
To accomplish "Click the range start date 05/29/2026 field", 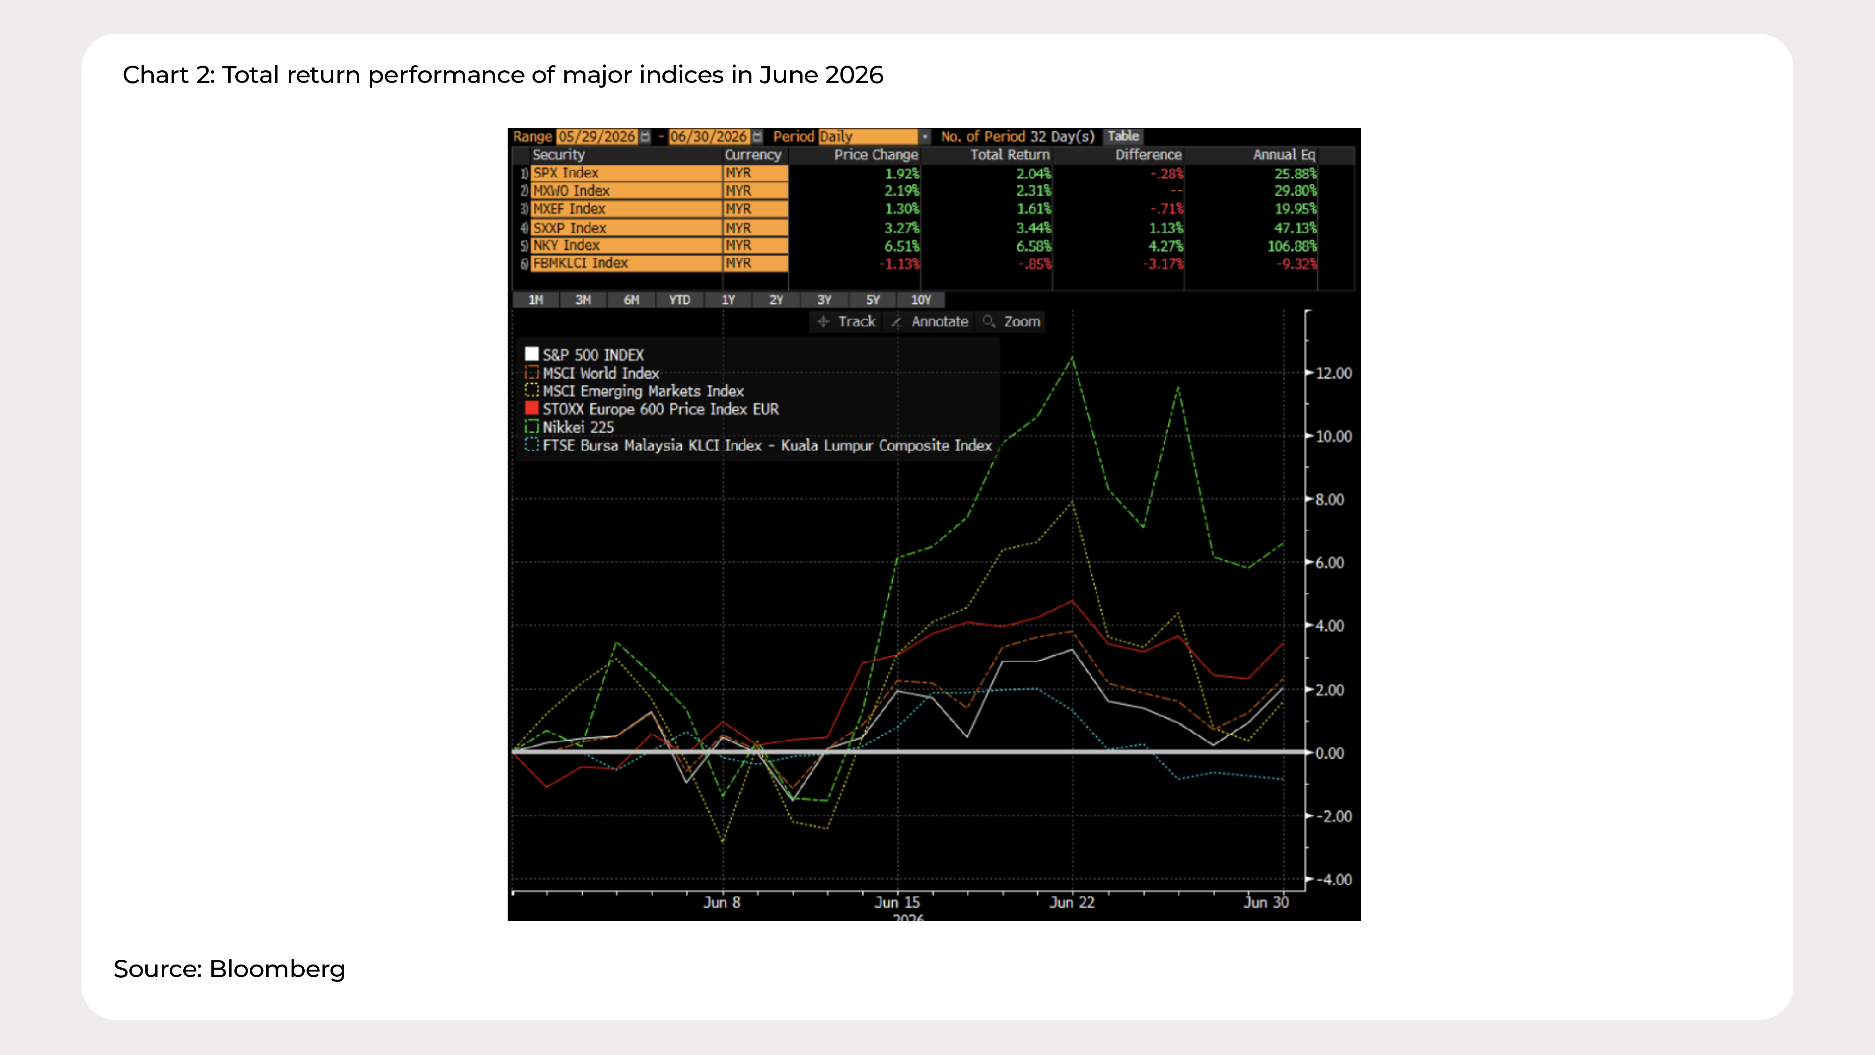I will coord(597,137).
